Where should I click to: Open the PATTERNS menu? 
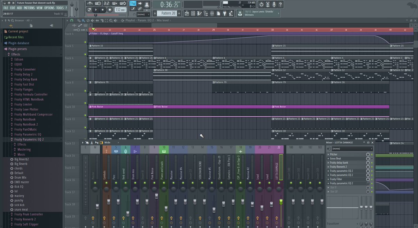coord(29,8)
